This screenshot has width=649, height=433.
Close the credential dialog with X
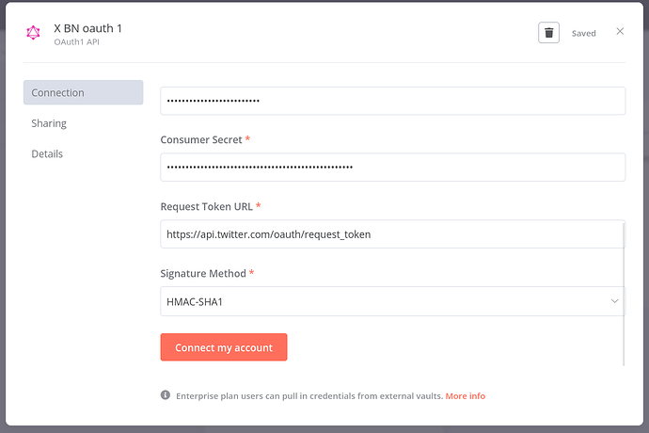pos(620,32)
